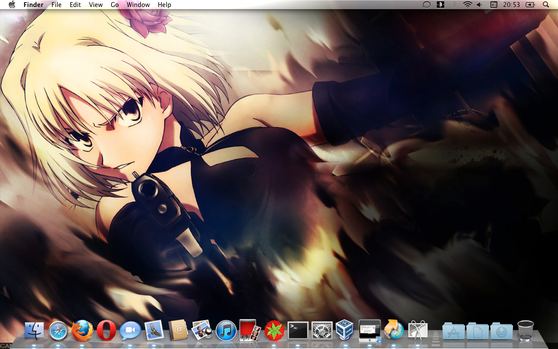
Task: Open the globe with arrow Dock icon
Action: click(394, 330)
